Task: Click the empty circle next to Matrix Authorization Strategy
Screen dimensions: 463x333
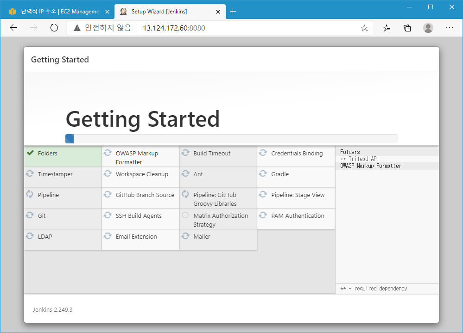Action: click(x=185, y=215)
